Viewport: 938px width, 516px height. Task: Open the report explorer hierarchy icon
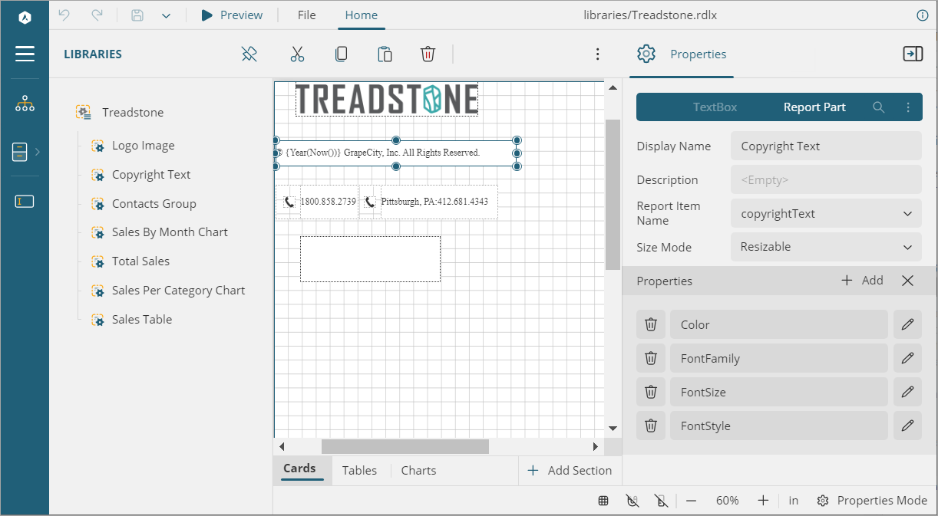click(x=25, y=104)
